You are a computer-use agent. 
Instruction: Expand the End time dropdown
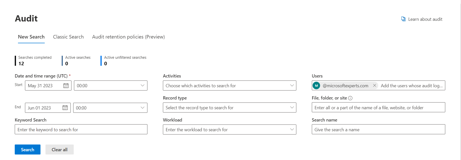[110, 108]
